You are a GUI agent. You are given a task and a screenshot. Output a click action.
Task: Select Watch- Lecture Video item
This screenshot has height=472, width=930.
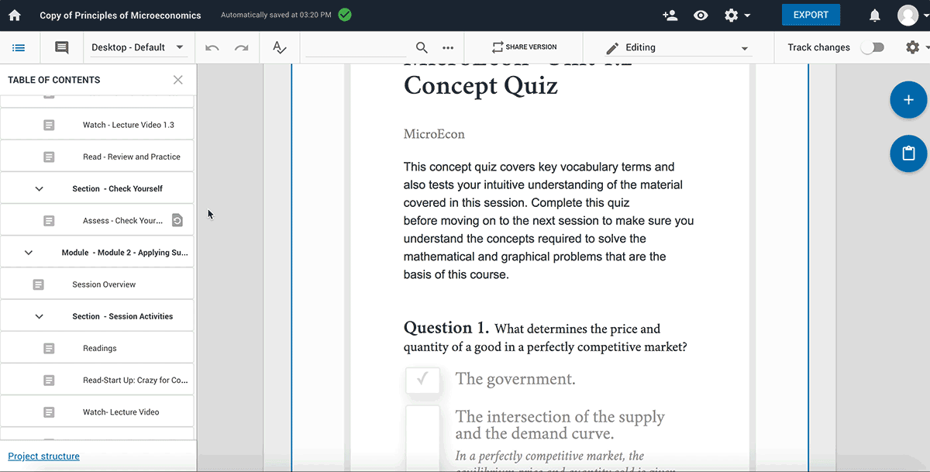[121, 412]
